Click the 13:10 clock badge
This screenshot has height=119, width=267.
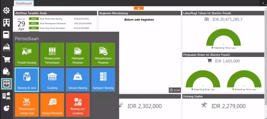pyautogui.click(x=175, y=90)
